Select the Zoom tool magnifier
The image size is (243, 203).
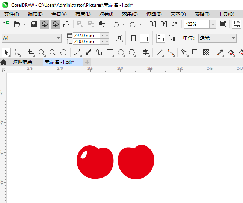click(x=42, y=52)
